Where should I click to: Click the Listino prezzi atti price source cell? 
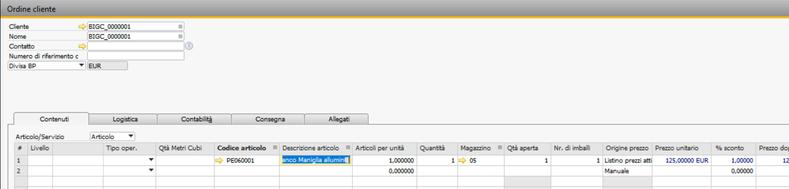pos(628,161)
